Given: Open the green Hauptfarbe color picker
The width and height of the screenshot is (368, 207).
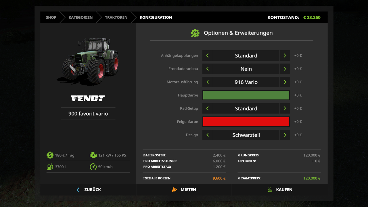Looking at the screenshot, I should [x=246, y=95].
